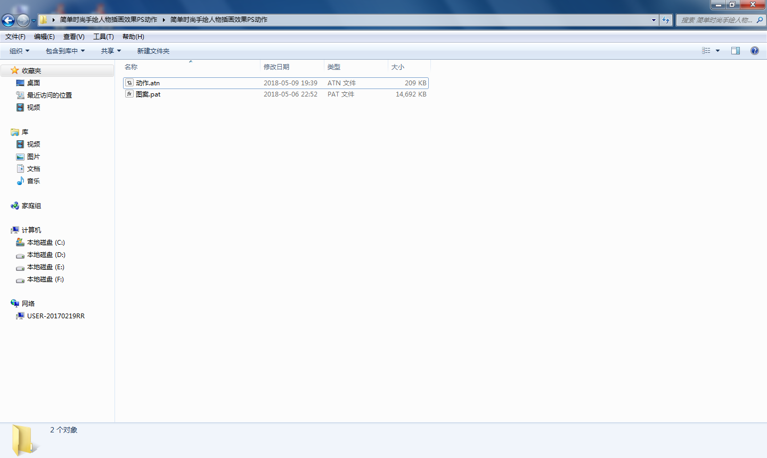The image size is (767, 458).
Task: Open USER-20170219RR network computer
Action: 56,316
